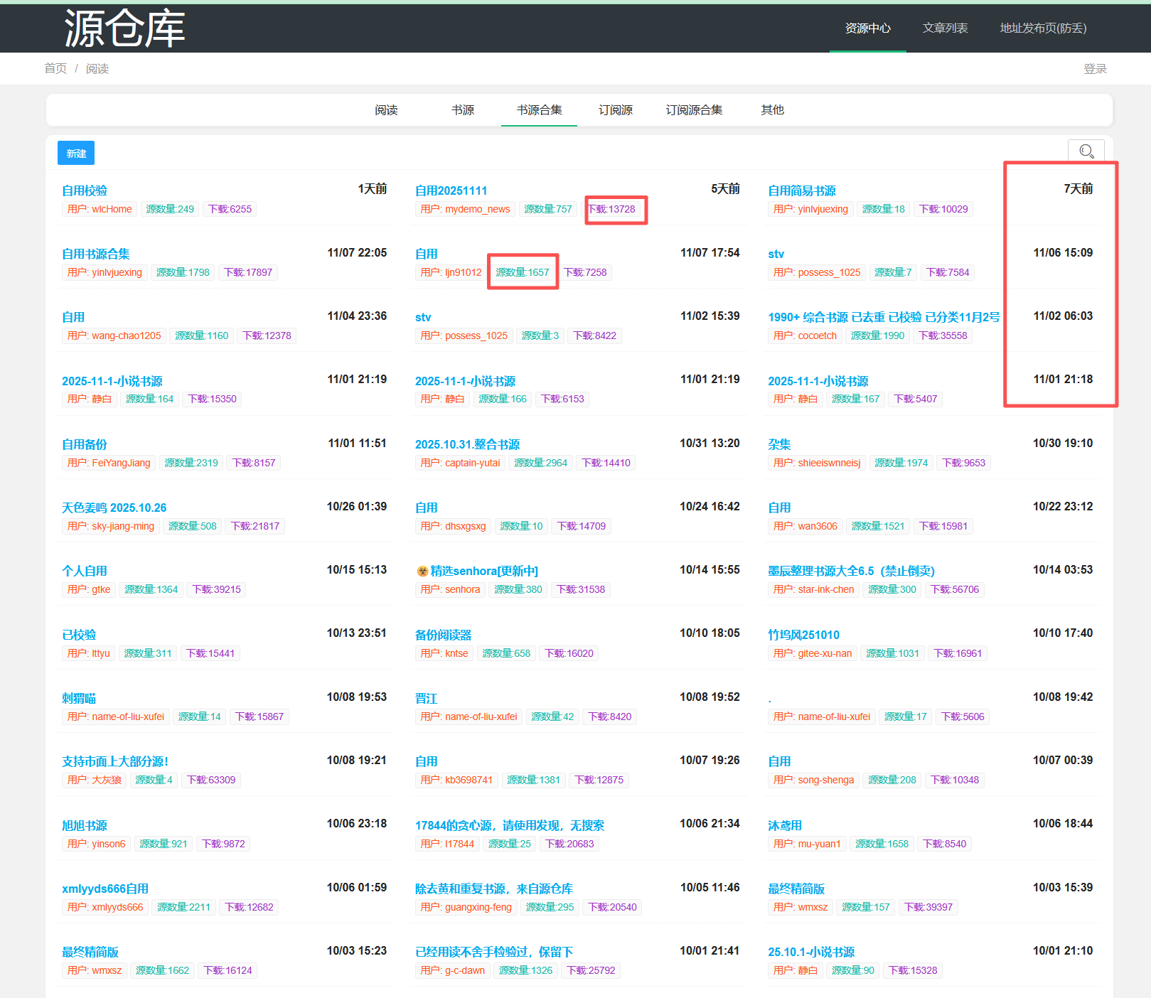Open the 自用校验 source collection

coord(85,191)
